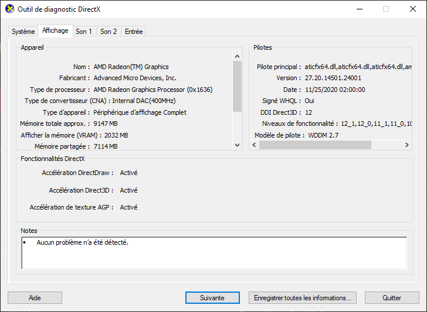Click "Activé" next to Accélération Direct3D

click(x=128, y=190)
